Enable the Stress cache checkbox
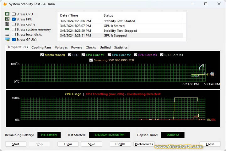This screenshot has width=226, height=151. click(x=14, y=24)
